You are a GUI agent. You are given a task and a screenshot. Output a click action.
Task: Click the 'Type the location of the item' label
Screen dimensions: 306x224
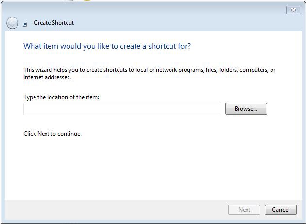(61, 97)
